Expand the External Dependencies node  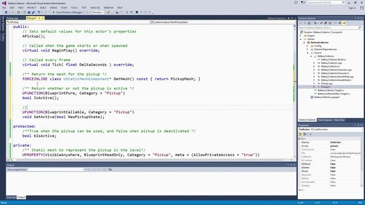307,50
